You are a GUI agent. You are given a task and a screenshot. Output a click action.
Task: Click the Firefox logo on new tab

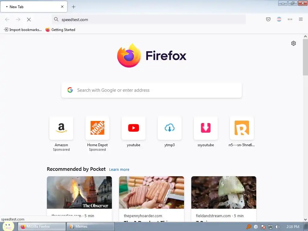point(152,56)
